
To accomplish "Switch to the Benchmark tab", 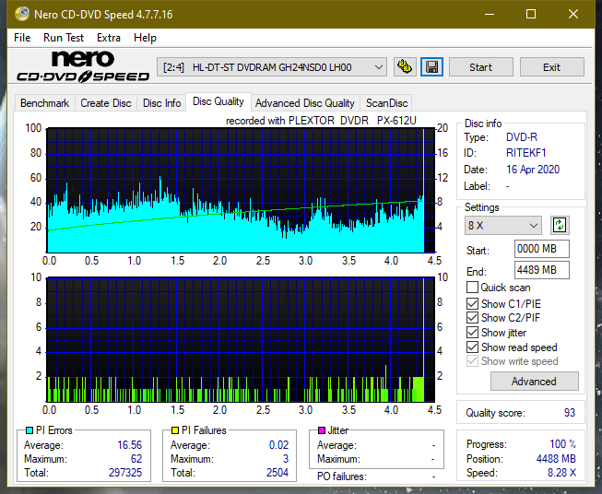I will click(x=44, y=103).
